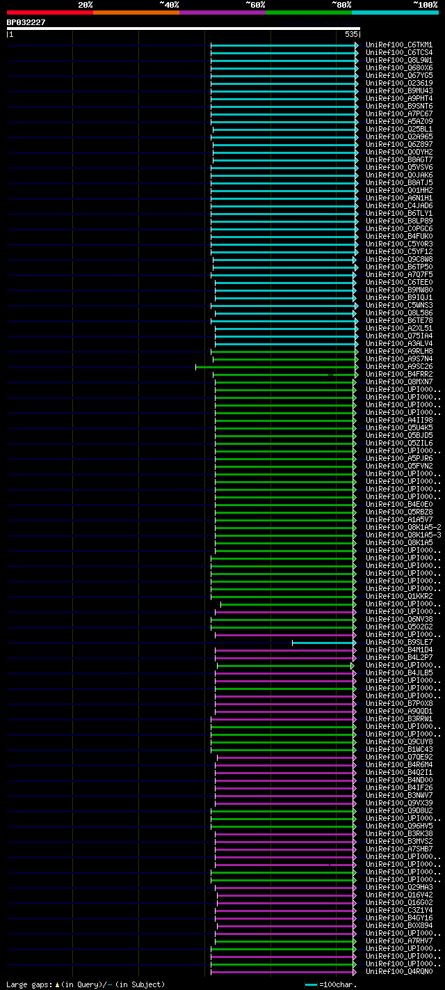Image resolution: width=445 pixels, height=990 pixels.
Task: Click the green ~80% legend segment
Action: click(x=308, y=12)
